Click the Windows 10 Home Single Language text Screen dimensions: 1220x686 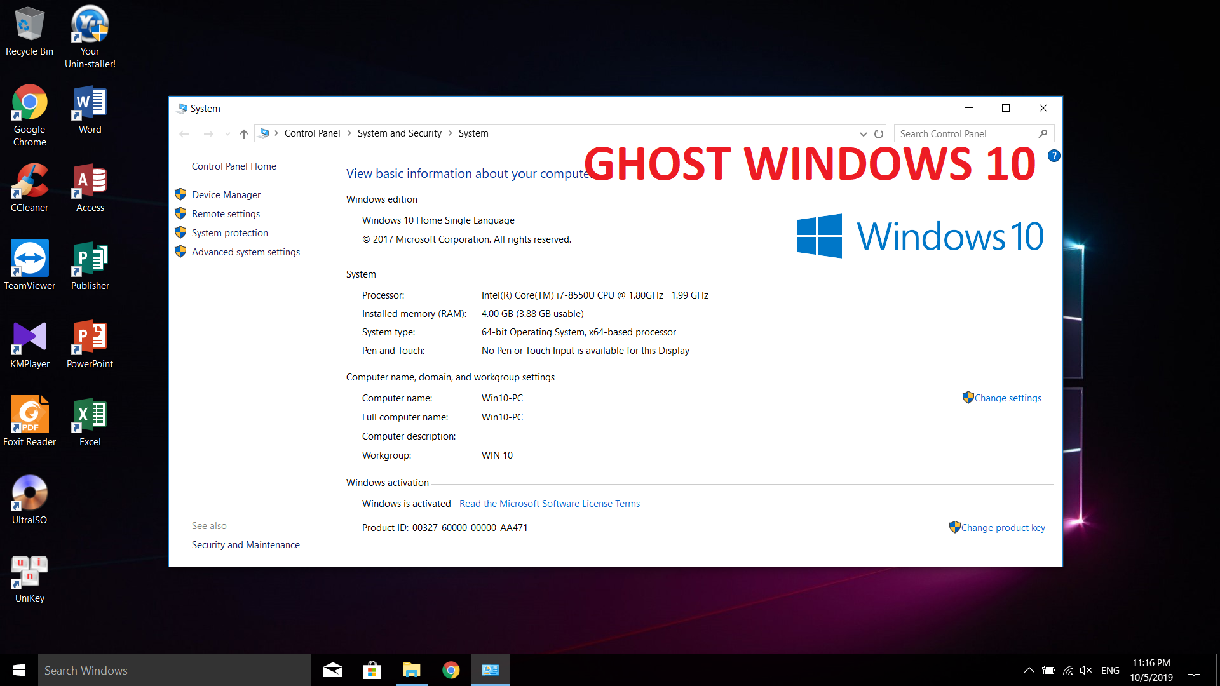(x=438, y=220)
